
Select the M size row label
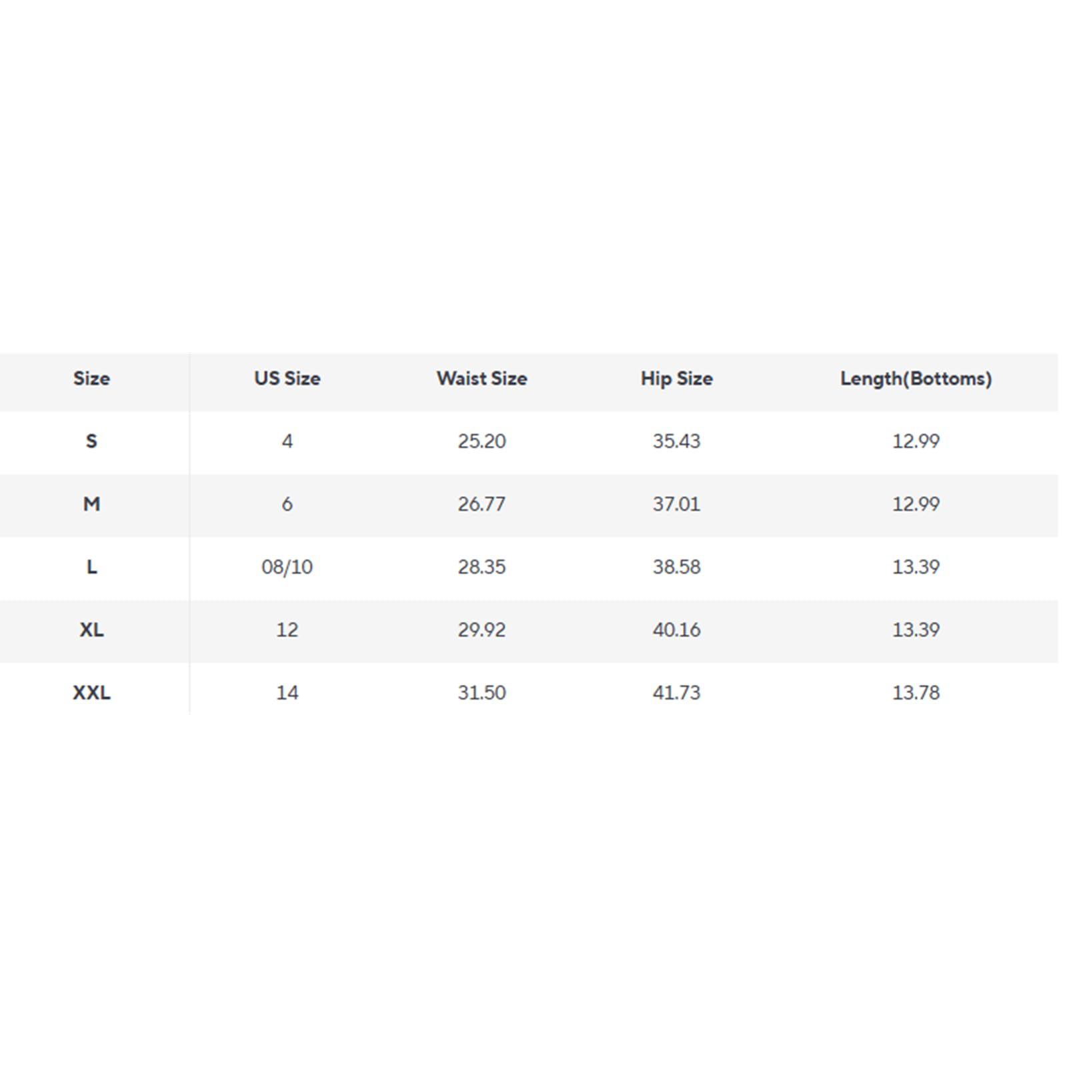point(91,504)
